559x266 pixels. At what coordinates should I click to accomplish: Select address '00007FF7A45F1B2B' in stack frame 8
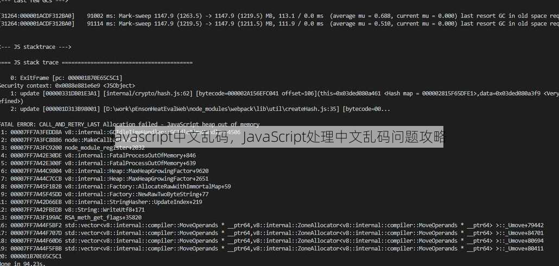point(36,187)
